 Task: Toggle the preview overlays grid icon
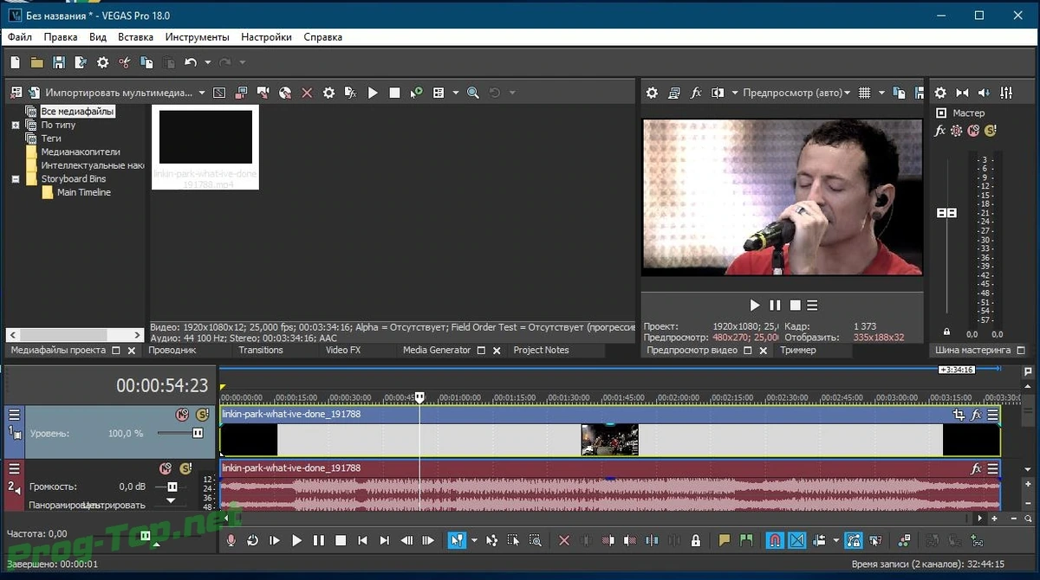click(863, 93)
